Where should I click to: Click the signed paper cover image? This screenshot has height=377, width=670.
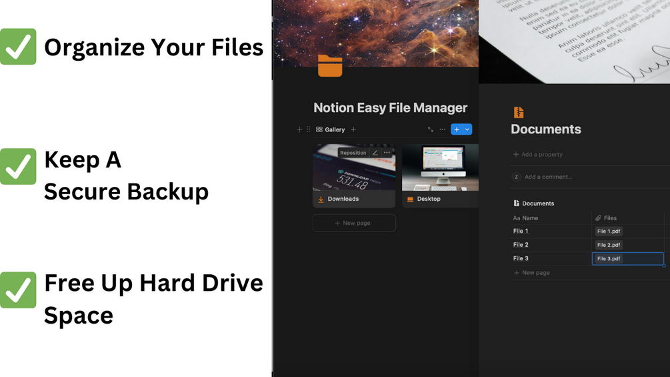[574, 41]
